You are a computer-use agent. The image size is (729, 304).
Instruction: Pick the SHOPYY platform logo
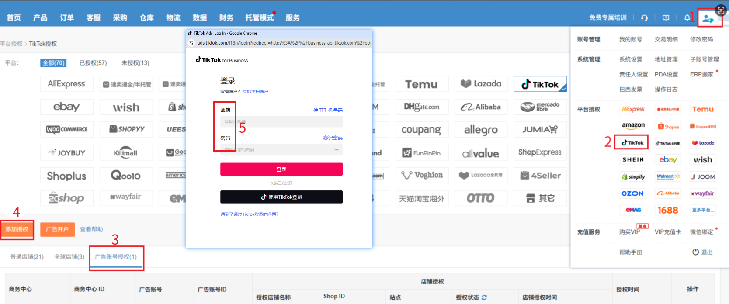tap(126, 129)
